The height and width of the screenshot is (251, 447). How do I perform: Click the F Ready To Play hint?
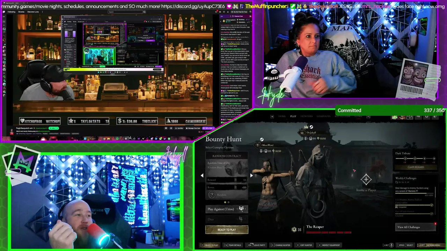pos(210,245)
